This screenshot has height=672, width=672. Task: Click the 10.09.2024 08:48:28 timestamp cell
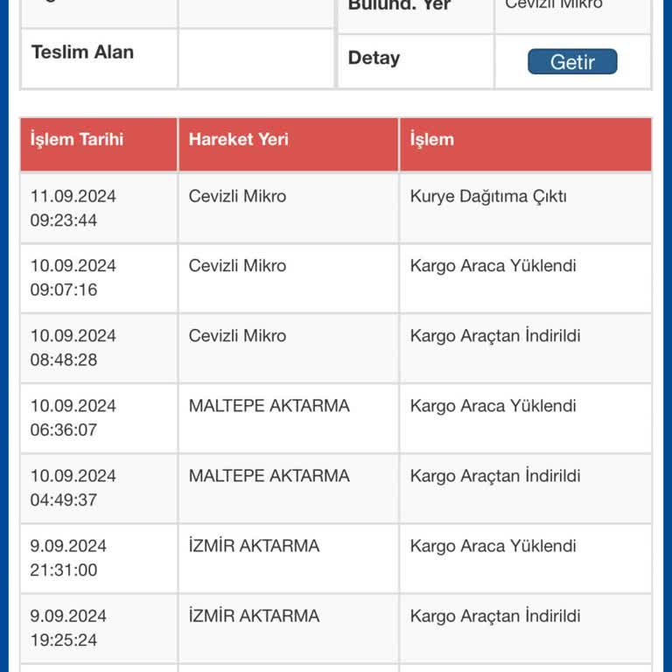73,348
